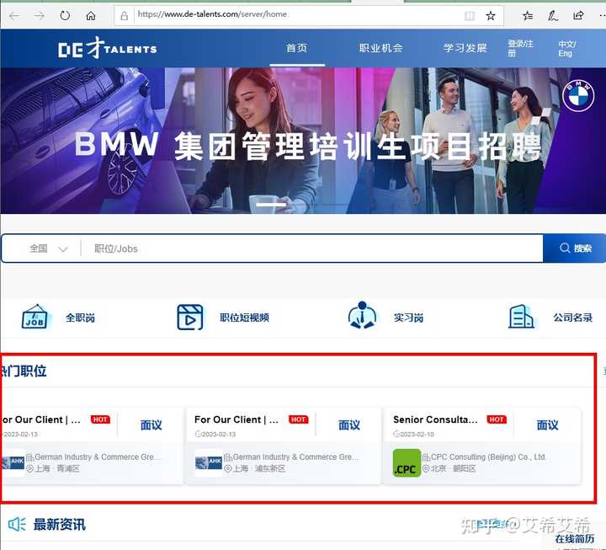This screenshot has width=606, height=550.
Task: Click the 上海 · 浦东新区 location text
Action: 259,468
